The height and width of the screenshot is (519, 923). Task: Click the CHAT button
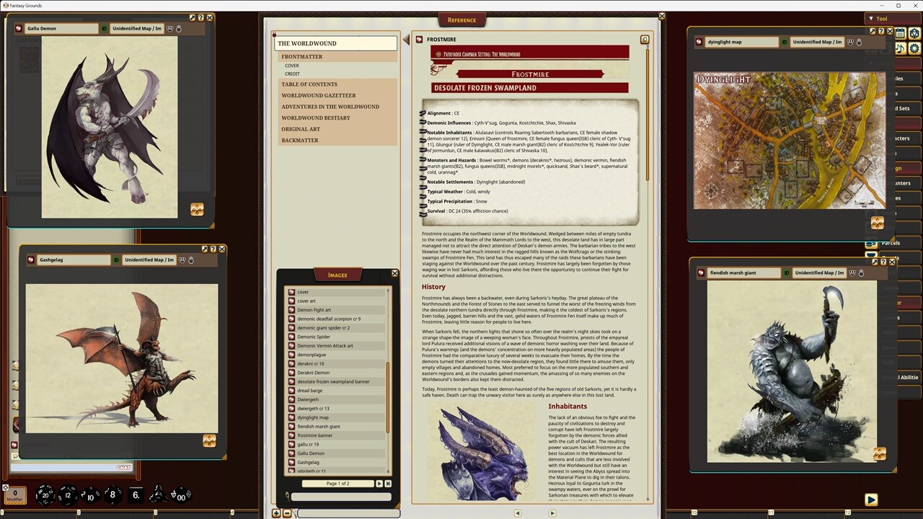(x=123, y=467)
